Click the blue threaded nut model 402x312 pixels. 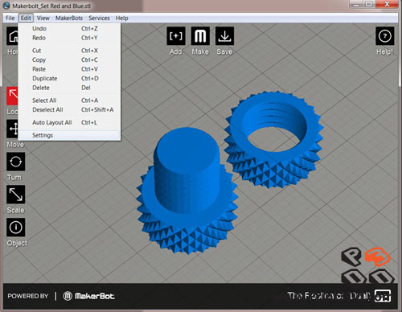pos(274,139)
